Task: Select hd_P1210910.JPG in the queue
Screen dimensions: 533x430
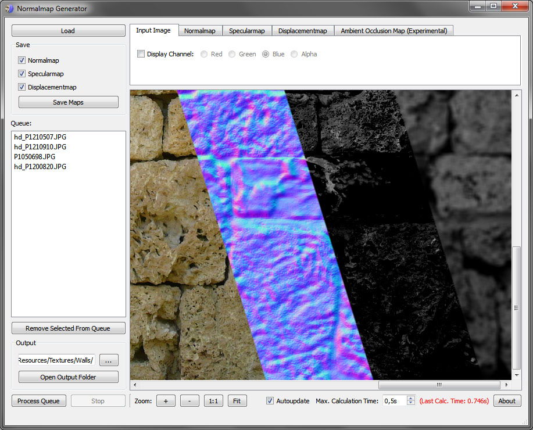Action: pyautogui.click(x=40, y=147)
